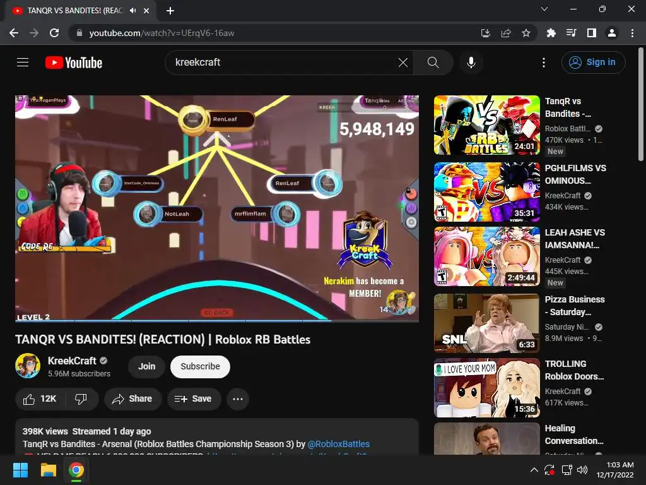Click the 'TanqR vs Bandites' sidebar title
646x485 pixels.
(x=568, y=107)
